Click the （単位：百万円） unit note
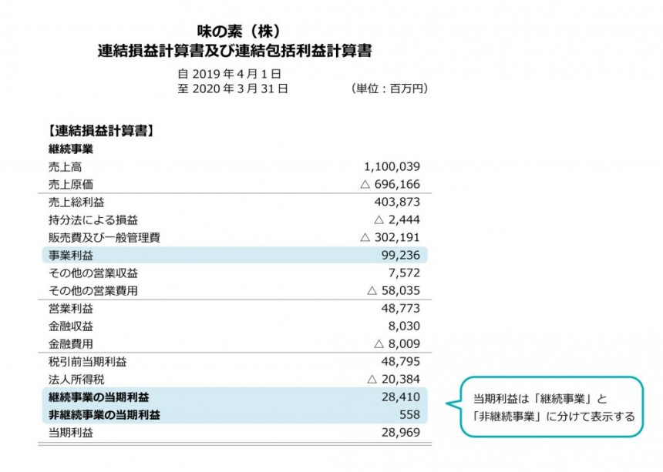 coord(389,89)
